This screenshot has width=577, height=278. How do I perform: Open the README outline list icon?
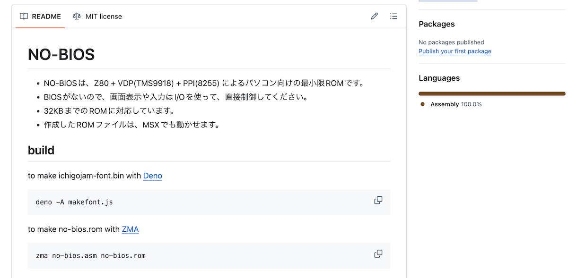pyautogui.click(x=393, y=17)
